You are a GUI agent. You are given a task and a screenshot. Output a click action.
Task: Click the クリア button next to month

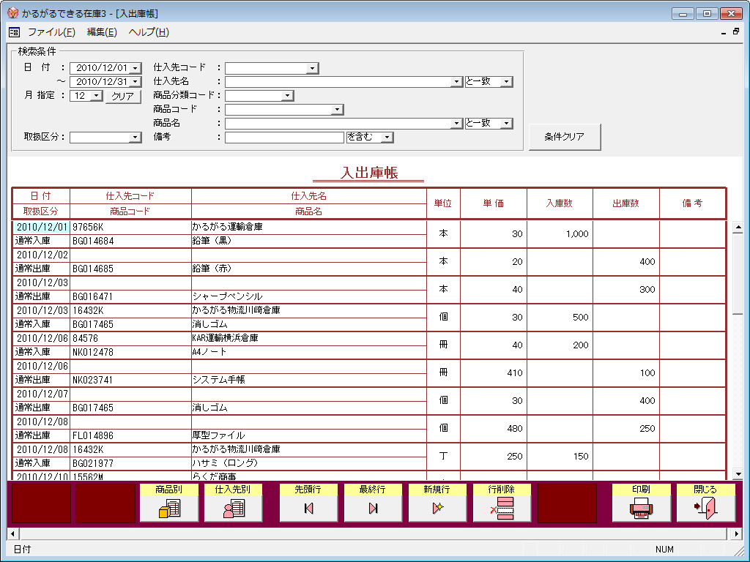[x=122, y=96]
